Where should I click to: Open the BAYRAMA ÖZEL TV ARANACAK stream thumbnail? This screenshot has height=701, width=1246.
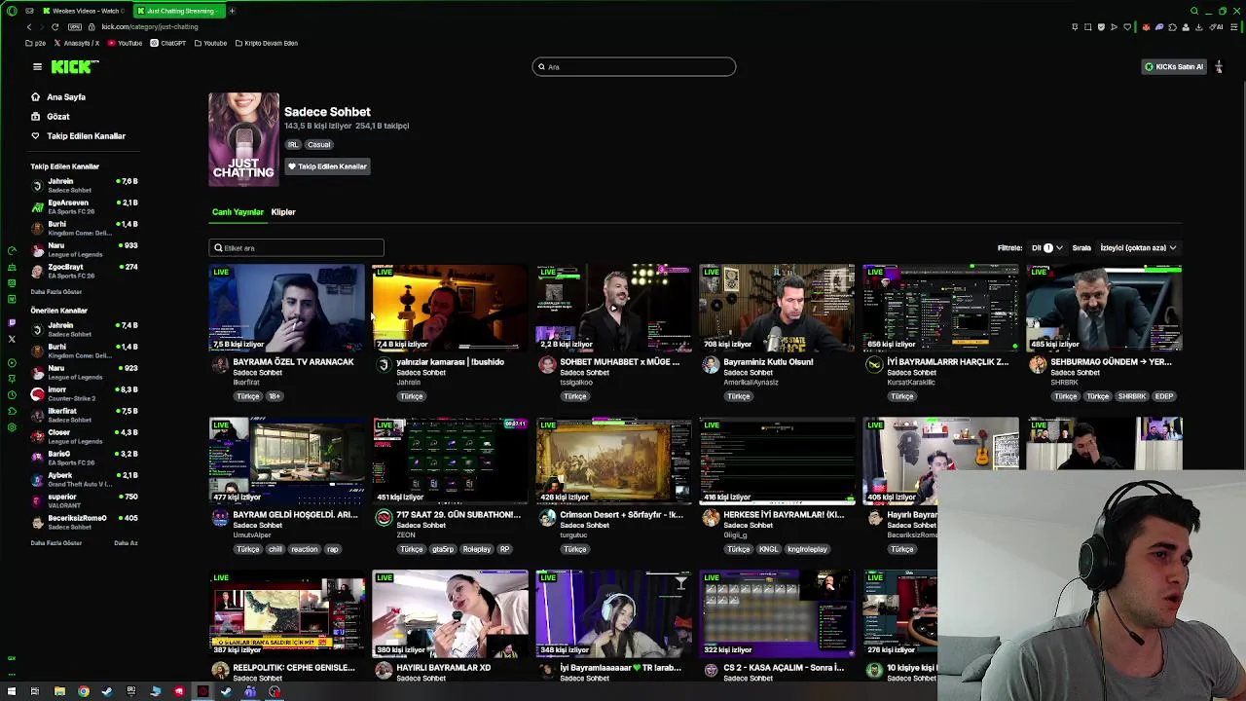(287, 308)
